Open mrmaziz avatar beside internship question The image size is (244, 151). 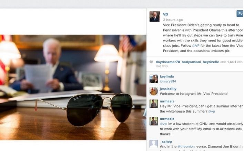tap(154, 104)
